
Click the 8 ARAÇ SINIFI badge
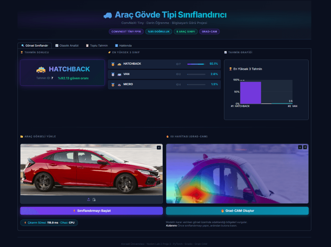pyautogui.click(x=186, y=32)
